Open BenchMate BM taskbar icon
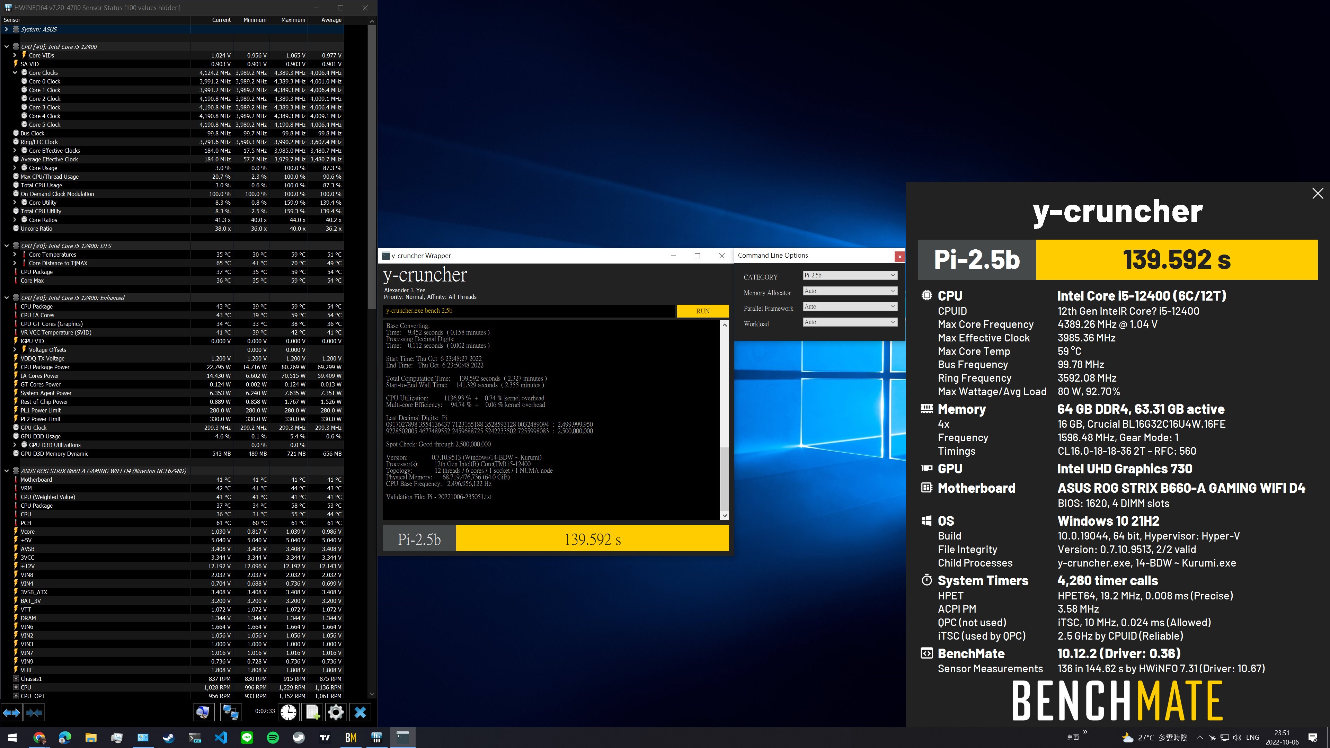Viewport: 1330px width, 748px height. point(351,738)
